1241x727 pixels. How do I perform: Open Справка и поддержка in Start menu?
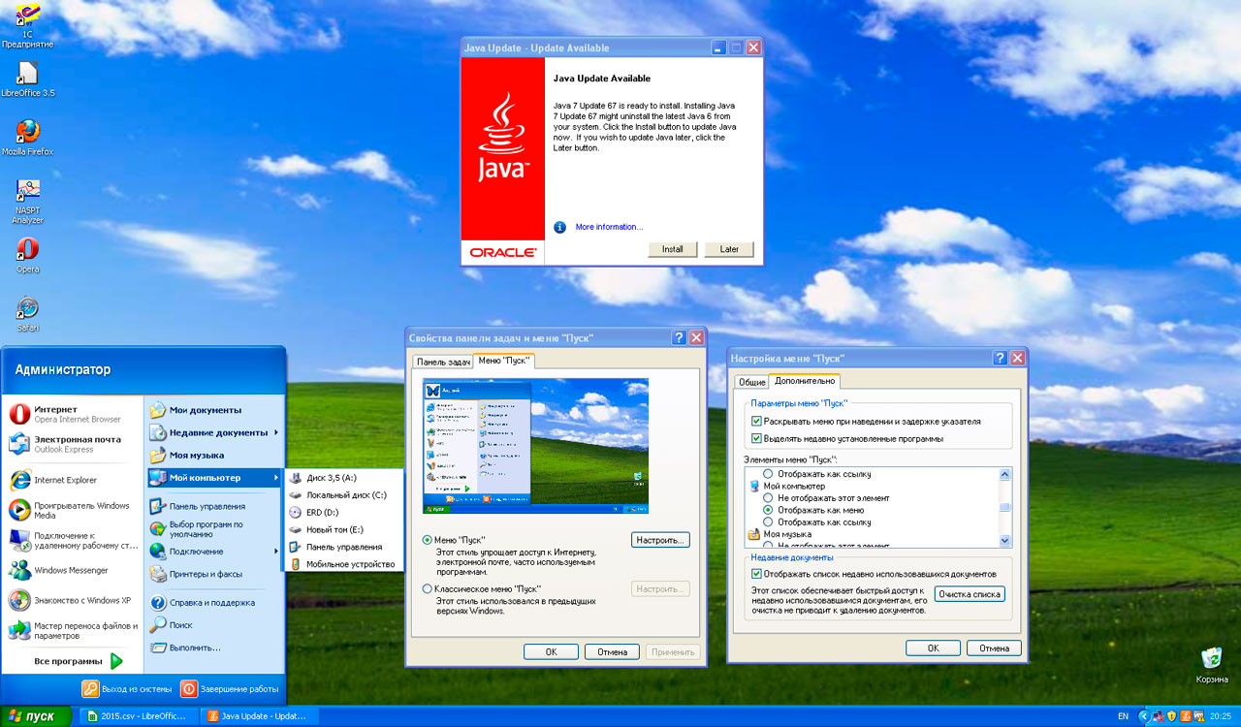click(213, 602)
